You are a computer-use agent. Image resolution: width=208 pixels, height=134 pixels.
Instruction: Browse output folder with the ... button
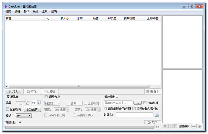(x=138, y=103)
